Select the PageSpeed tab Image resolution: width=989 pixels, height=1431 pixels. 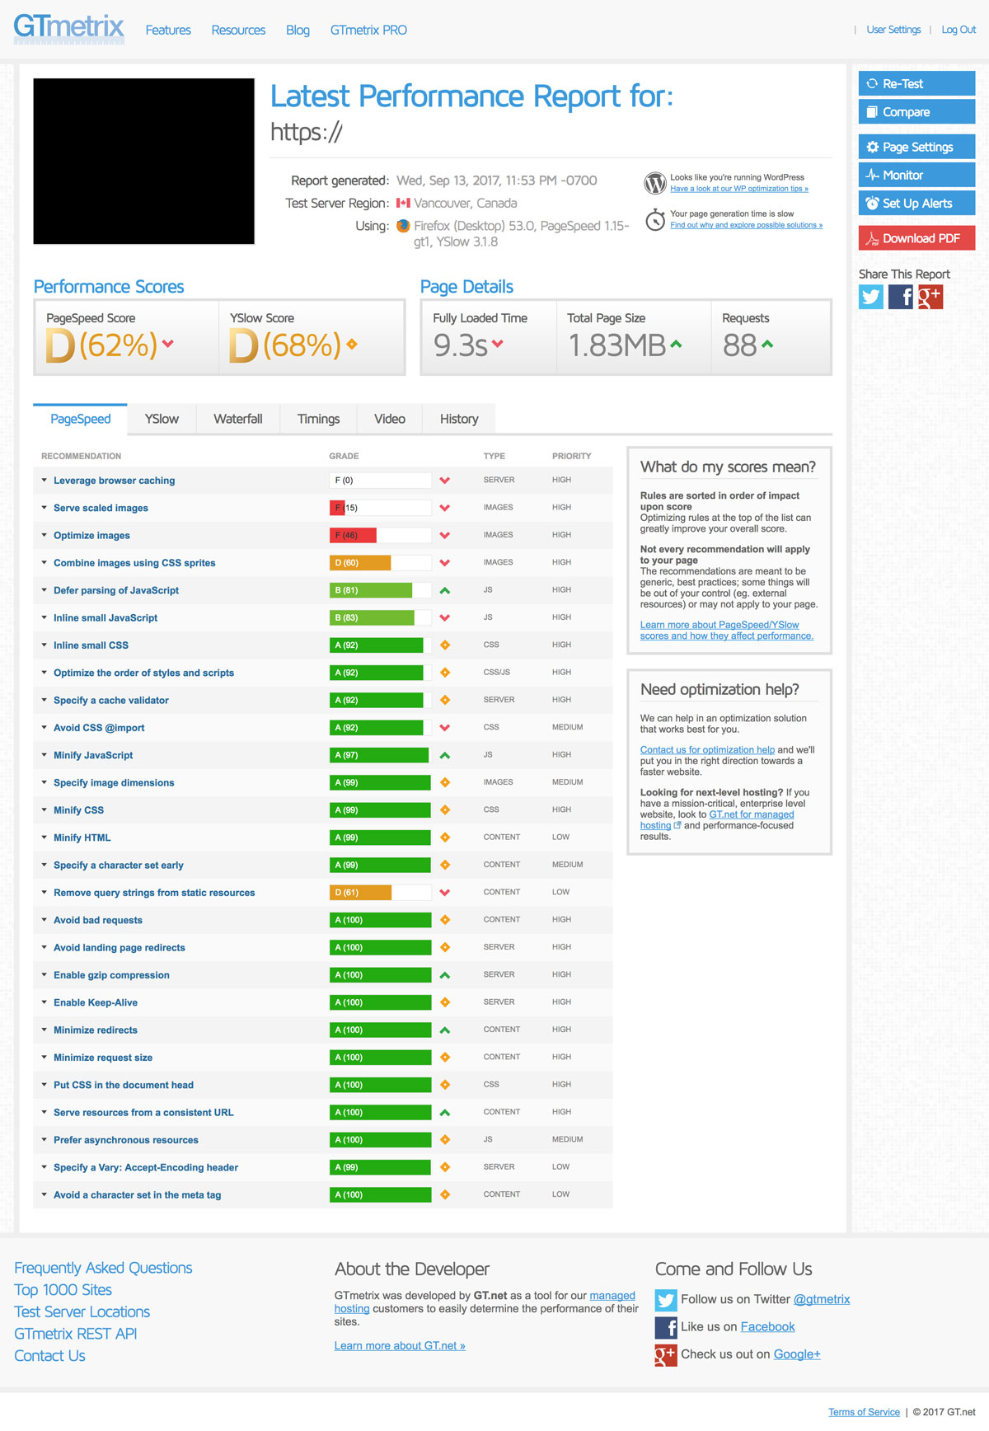(x=80, y=419)
